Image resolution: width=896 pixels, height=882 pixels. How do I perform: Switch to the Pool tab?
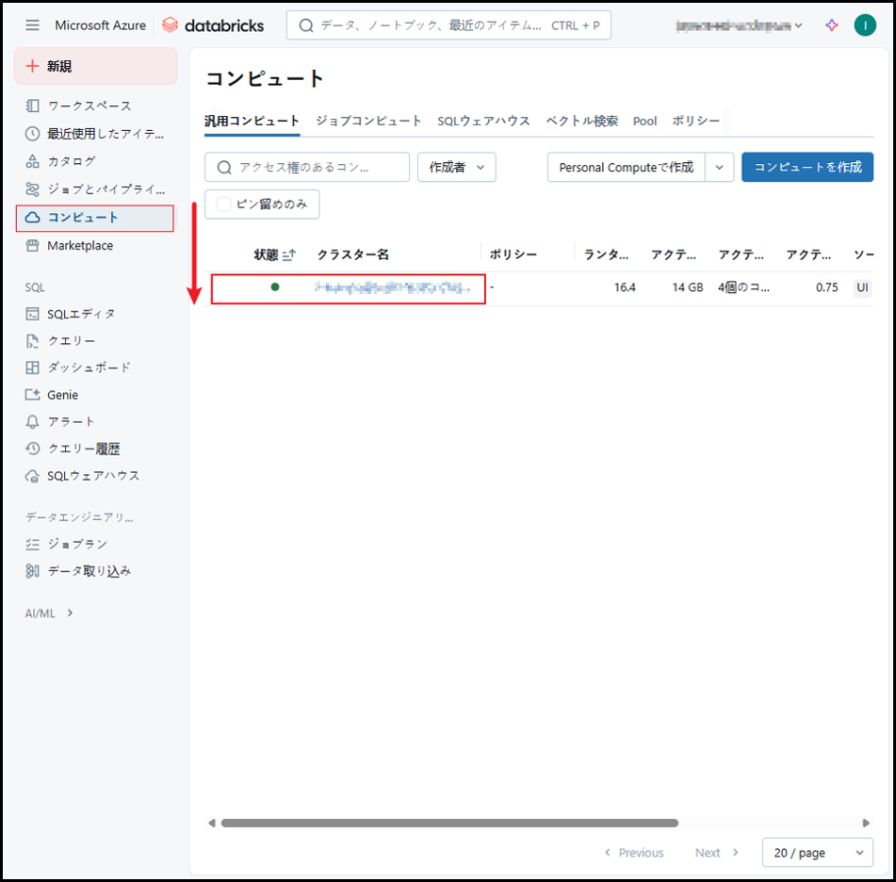point(644,122)
